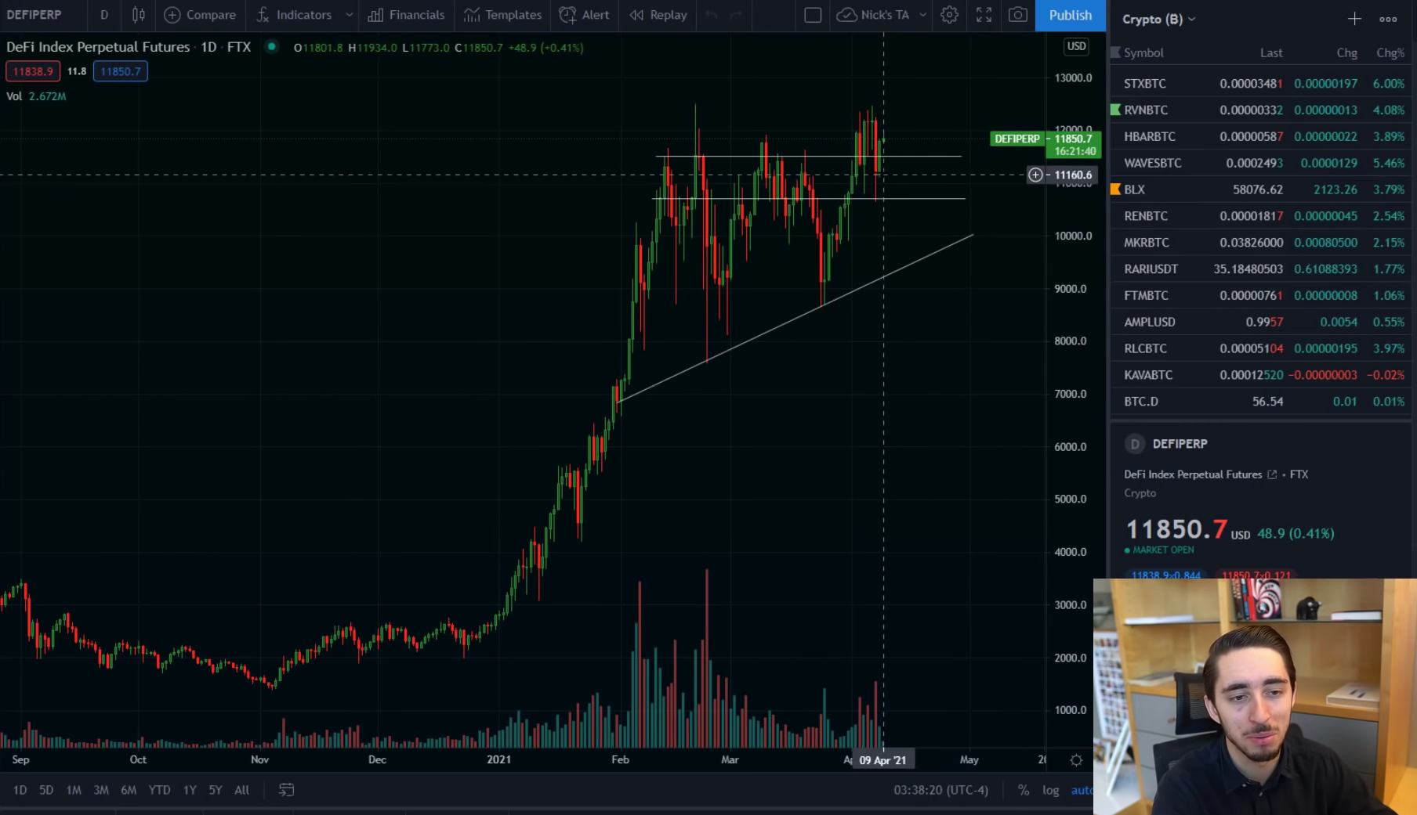The height and width of the screenshot is (815, 1417).
Task: Click the DEFIPERP symbol search field
Action: (x=34, y=15)
